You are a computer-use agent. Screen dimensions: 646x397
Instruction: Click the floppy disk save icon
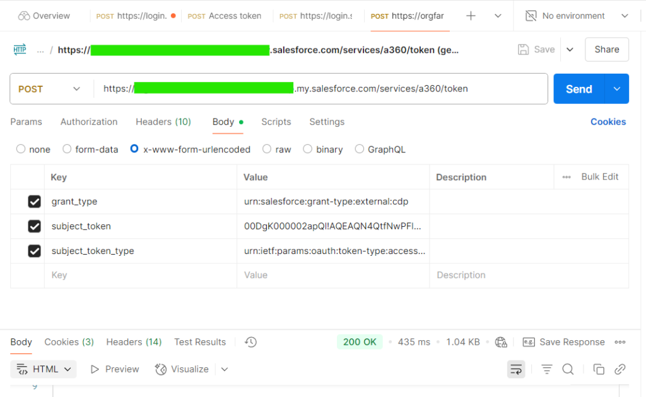[523, 49]
